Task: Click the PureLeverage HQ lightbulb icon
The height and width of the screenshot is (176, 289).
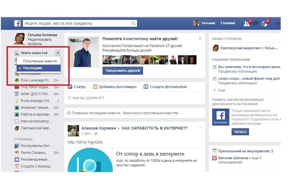Action: click(17, 101)
